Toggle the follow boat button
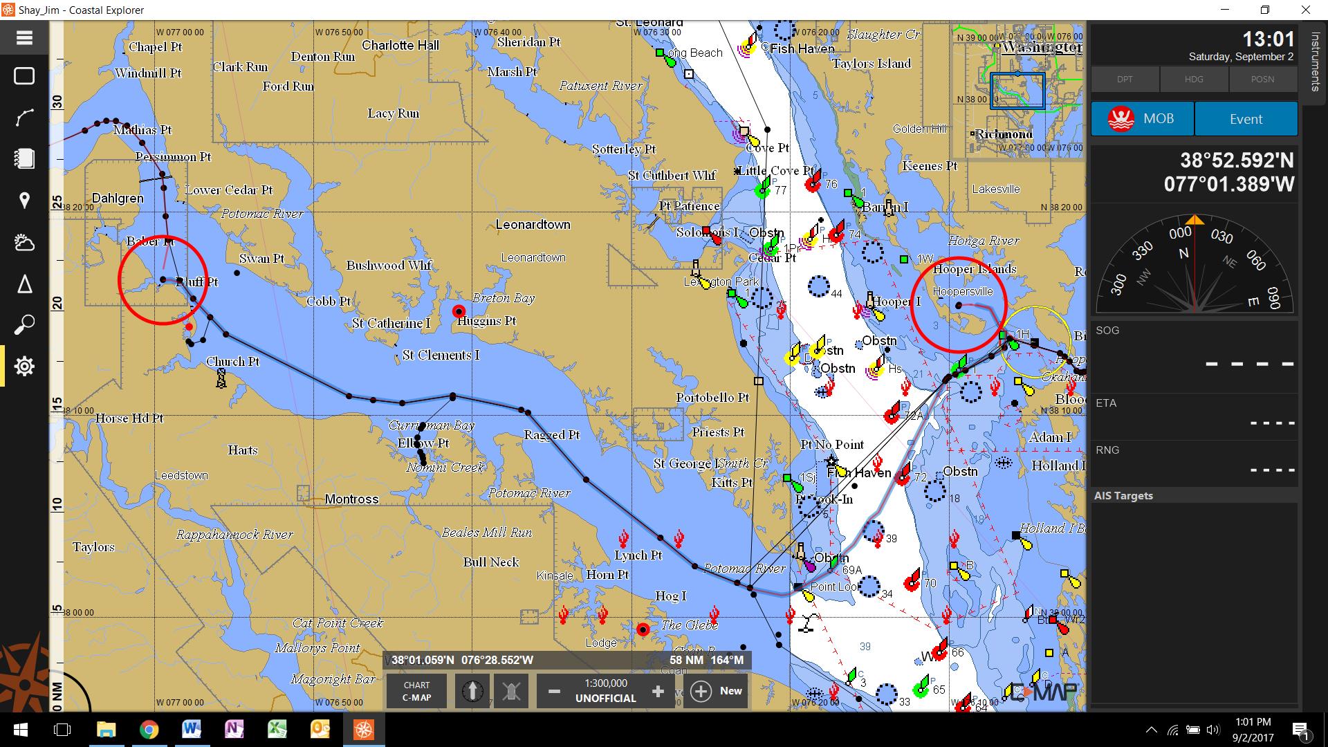This screenshot has width=1328, height=747. tap(511, 691)
